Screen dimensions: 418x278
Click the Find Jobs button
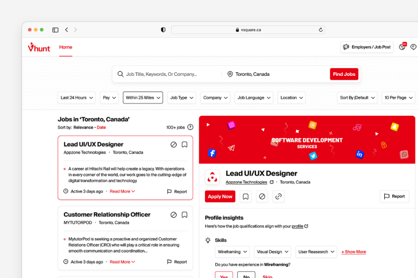pyautogui.click(x=344, y=74)
